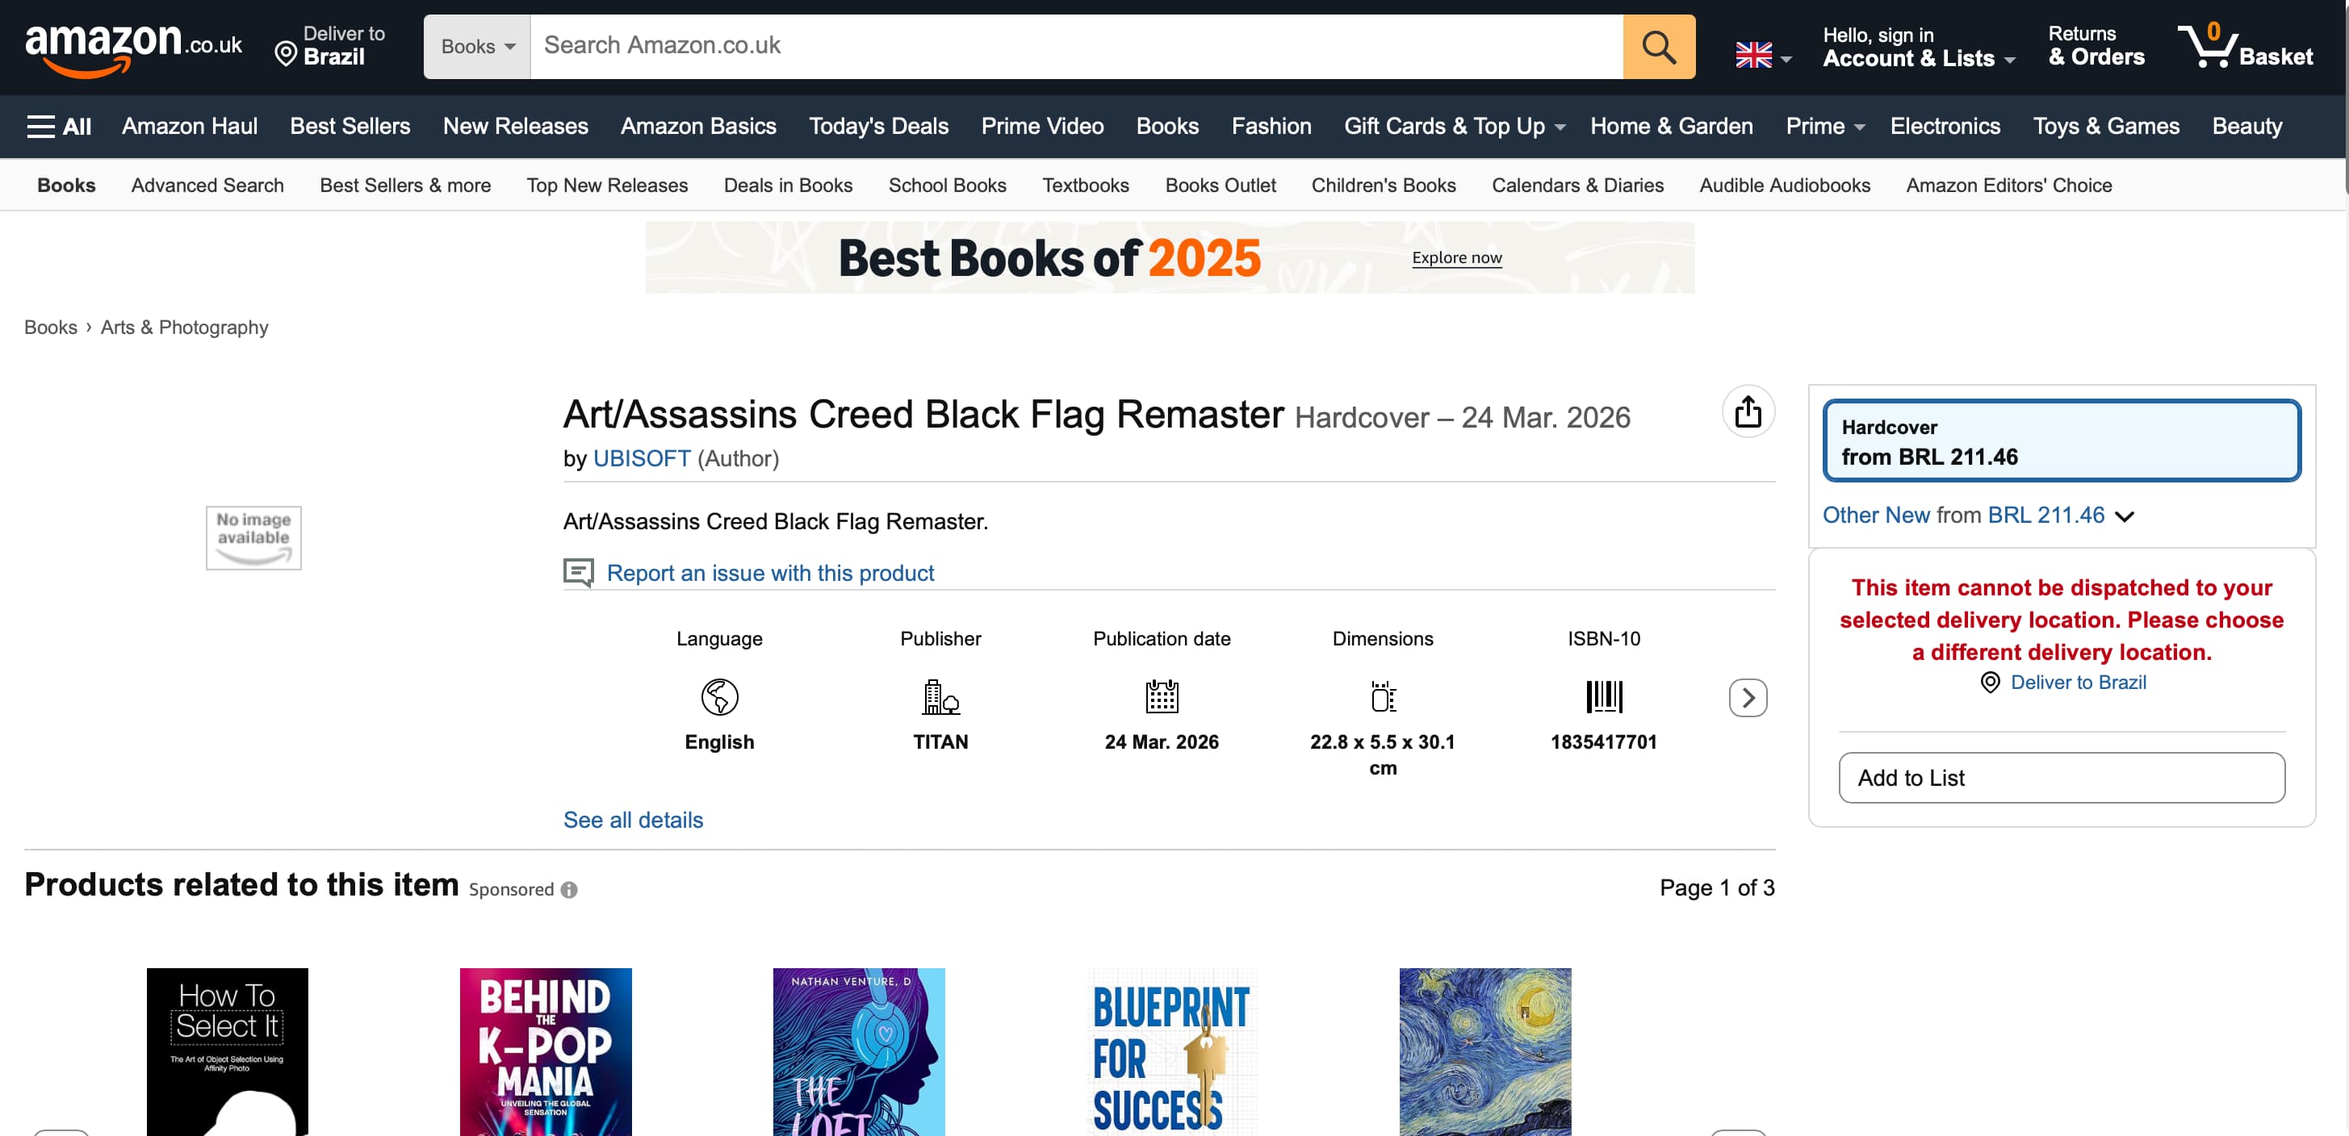Open the Behind the K-Pop Mania book cover
The height and width of the screenshot is (1136, 2349).
click(546, 1051)
